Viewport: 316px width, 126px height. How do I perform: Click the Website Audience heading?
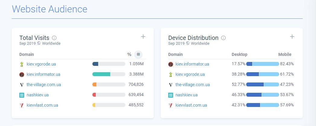50,9
